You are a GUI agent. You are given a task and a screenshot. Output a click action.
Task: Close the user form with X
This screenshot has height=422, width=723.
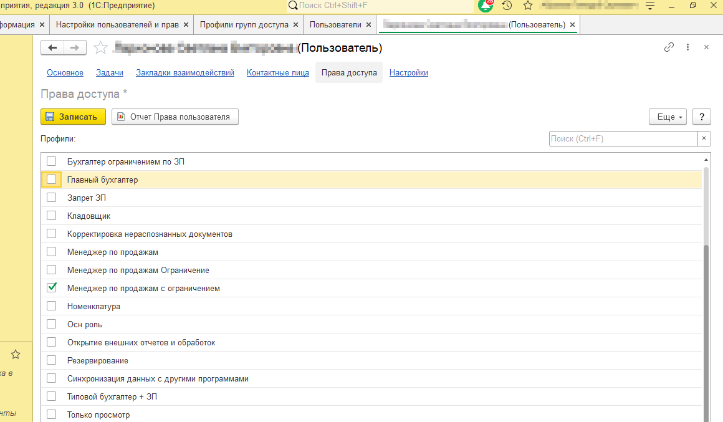pyautogui.click(x=706, y=47)
